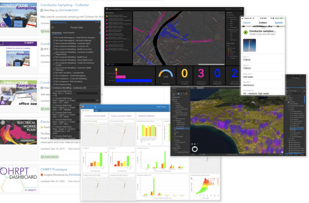Select List By Selection icon in Contents
The width and height of the screenshot is (309, 203).
tap(179, 94)
